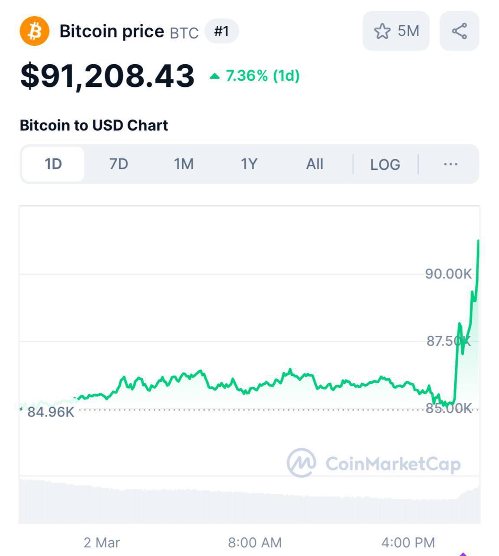Click the 5M watchlist count
Image resolution: width=499 pixels, height=556 pixels.
click(x=408, y=31)
